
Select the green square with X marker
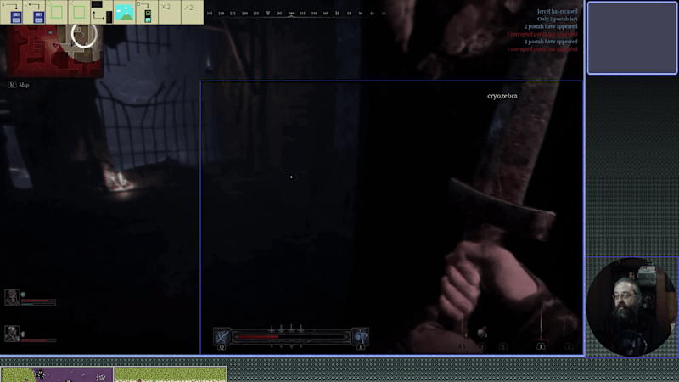pyautogui.click(x=79, y=12)
